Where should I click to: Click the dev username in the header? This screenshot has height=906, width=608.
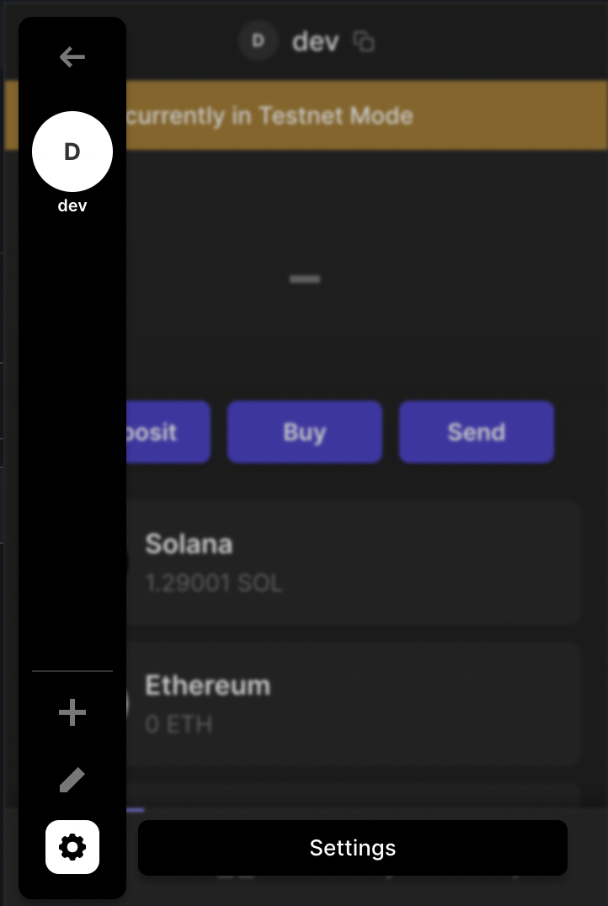click(x=315, y=41)
